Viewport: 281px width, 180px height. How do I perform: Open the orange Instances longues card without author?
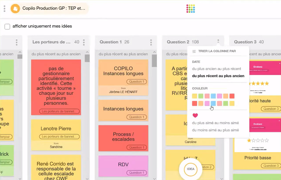(123, 110)
